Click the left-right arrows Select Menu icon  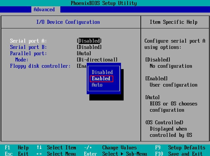pos(39,154)
